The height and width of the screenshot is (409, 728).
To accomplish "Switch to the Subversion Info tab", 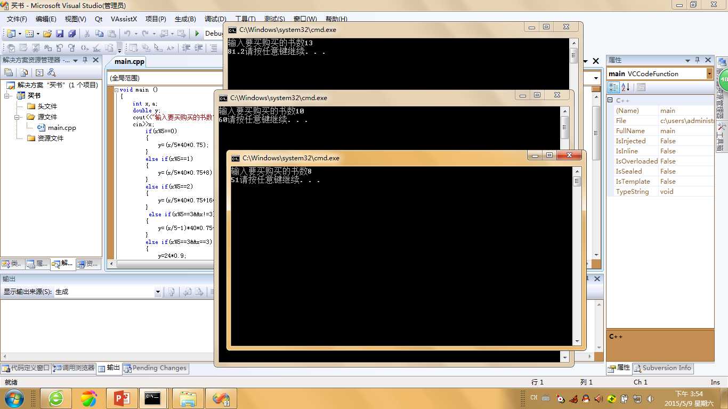I will point(662,368).
